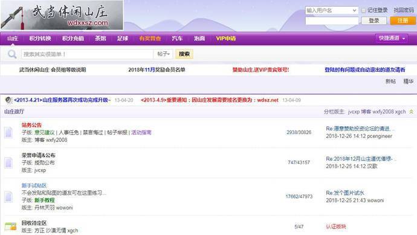Open the 帖子 search type dropdown
The width and height of the screenshot is (417, 235).
coord(163,54)
